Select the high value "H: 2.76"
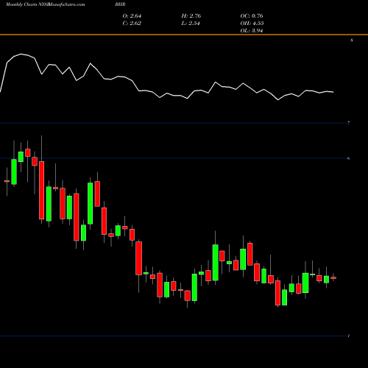The height and width of the screenshot is (368, 368). coord(191,16)
